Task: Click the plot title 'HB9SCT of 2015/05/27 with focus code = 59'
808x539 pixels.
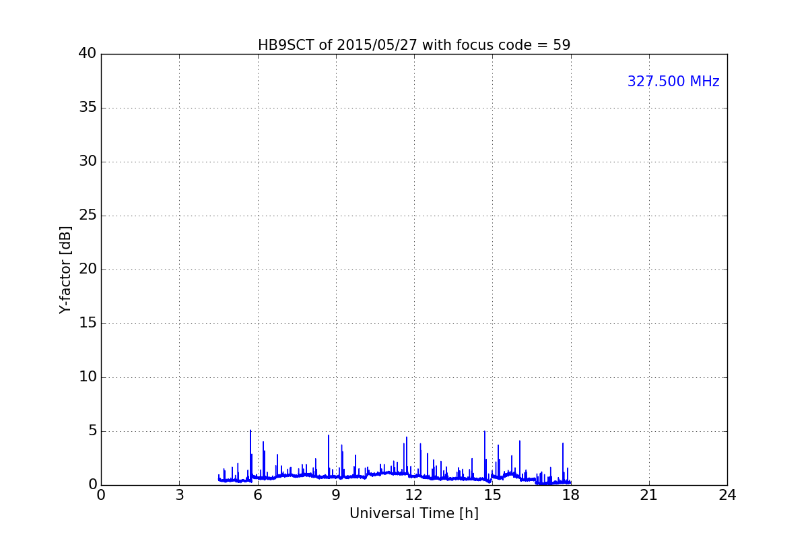Action: click(414, 45)
